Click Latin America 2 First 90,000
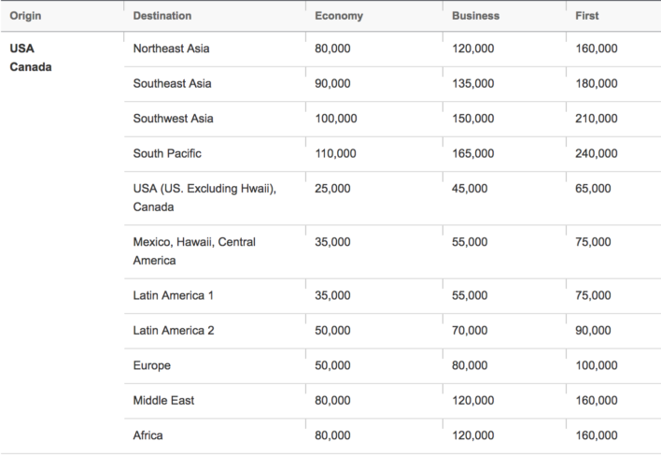The image size is (661, 455). point(593,331)
